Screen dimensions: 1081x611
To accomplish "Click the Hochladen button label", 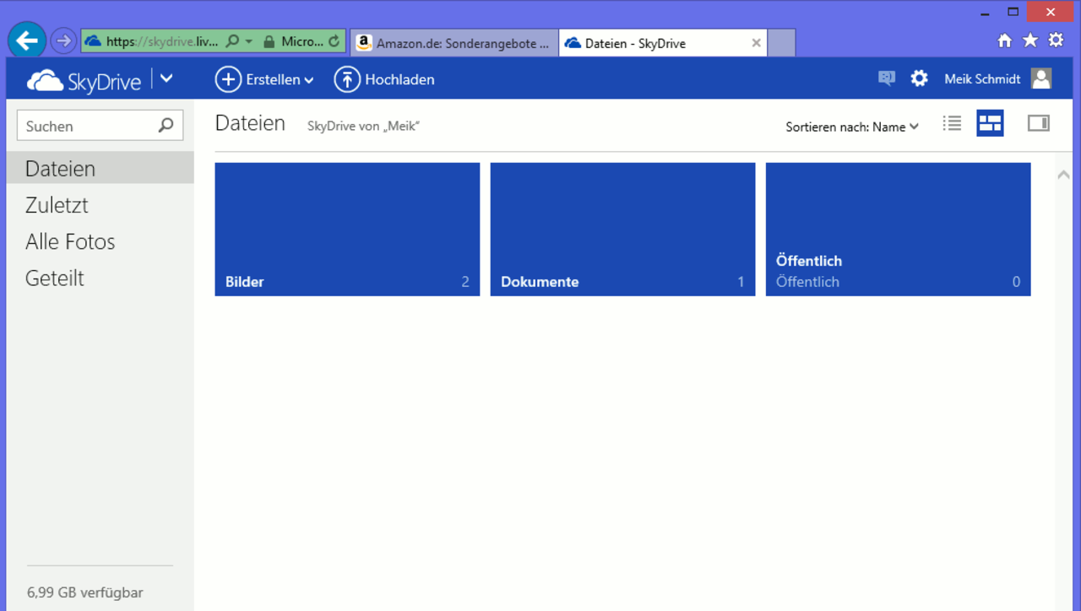I will click(399, 79).
